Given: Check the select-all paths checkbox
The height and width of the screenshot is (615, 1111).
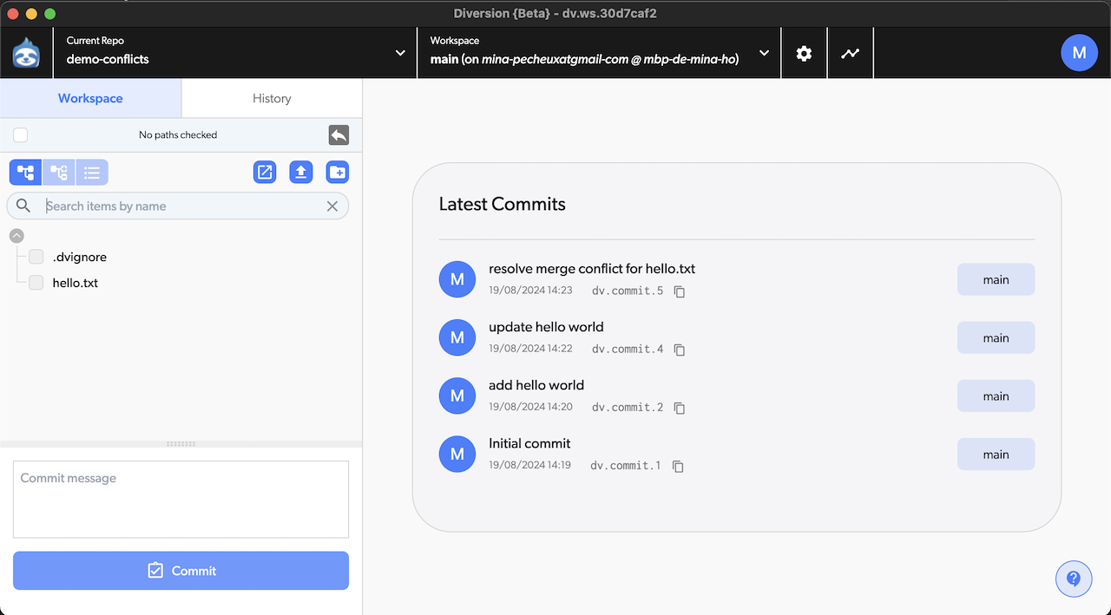Looking at the screenshot, I should [x=21, y=134].
